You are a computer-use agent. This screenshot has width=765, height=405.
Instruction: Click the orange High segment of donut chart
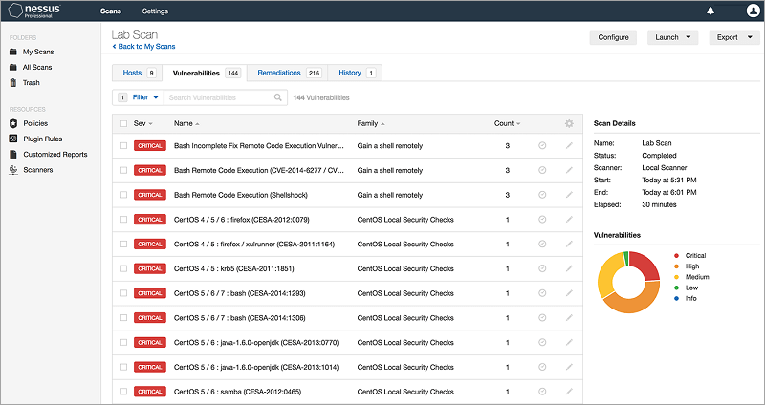tap(633, 303)
